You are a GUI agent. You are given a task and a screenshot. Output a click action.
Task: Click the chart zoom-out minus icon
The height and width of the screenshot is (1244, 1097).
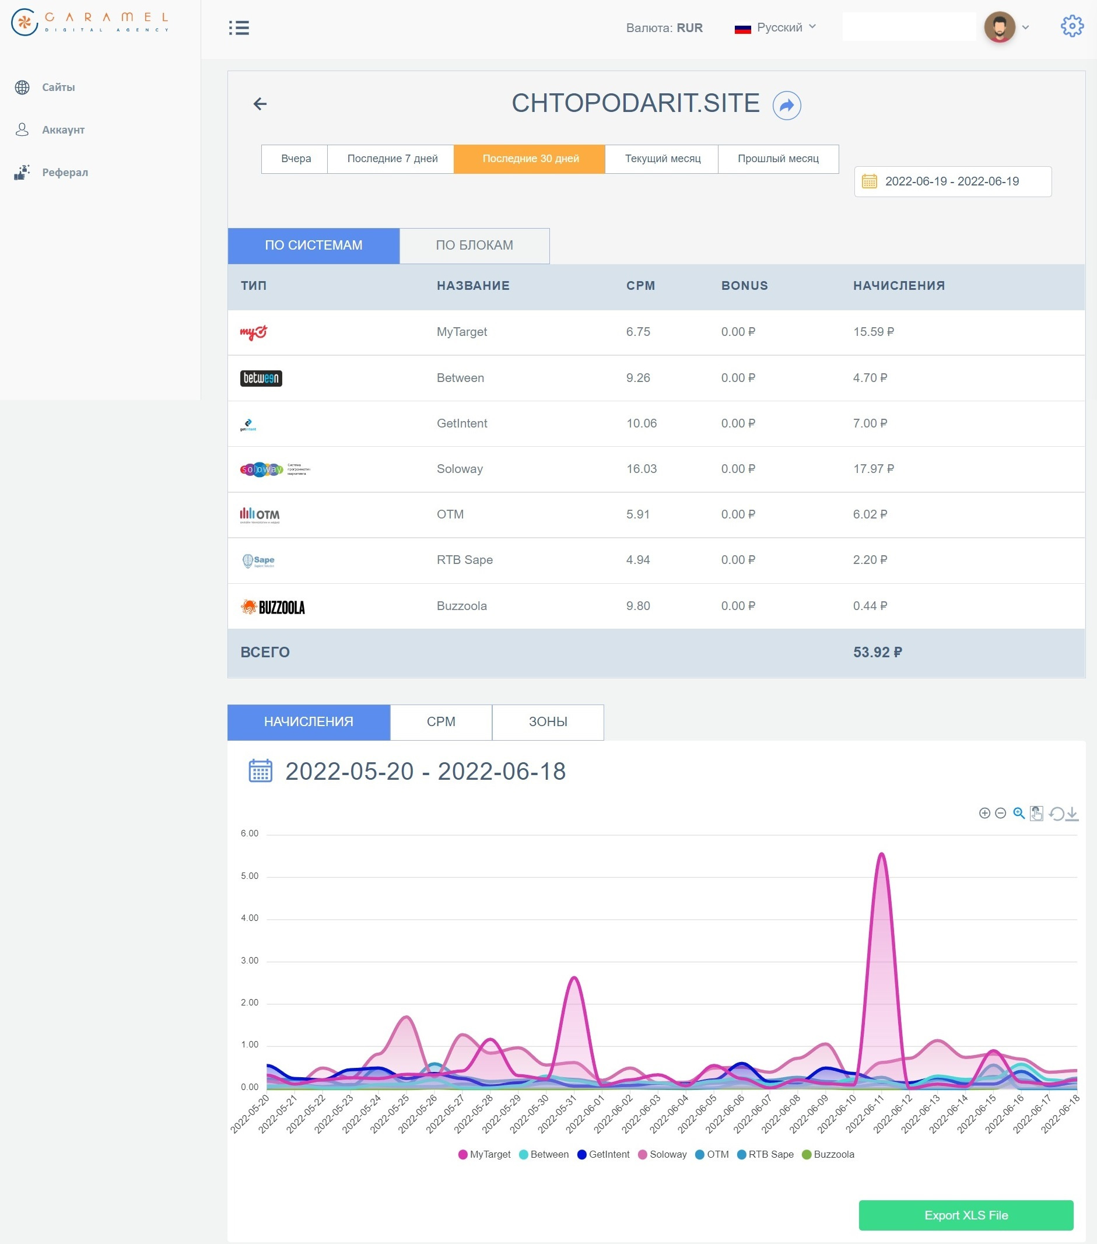click(x=1000, y=813)
